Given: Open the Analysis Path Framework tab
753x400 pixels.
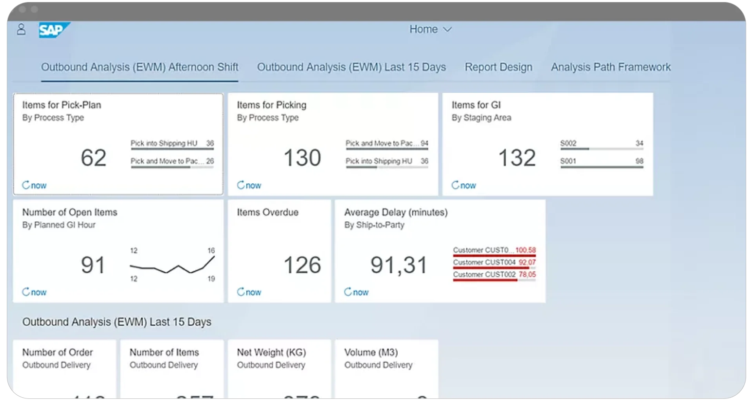Looking at the screenshot, I should point(611,67).
